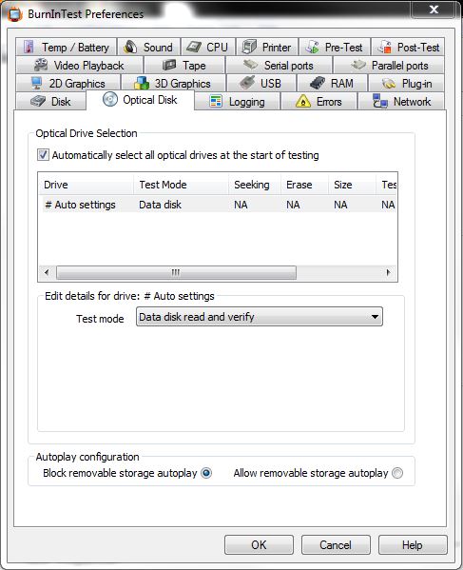Open the RAM tab
The height and width of the screenshot is (570, 463).
332,83
